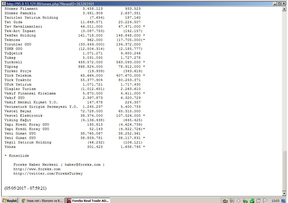Click the Vestel Beyaz row name
The width and height of the screenshot is (288, 203).
point(18,111)
